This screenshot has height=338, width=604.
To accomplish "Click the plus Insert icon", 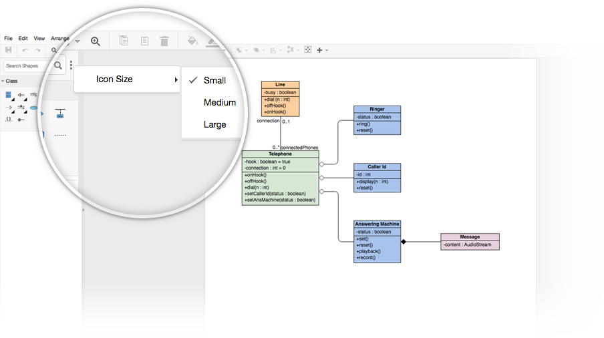I will point(319,50).
